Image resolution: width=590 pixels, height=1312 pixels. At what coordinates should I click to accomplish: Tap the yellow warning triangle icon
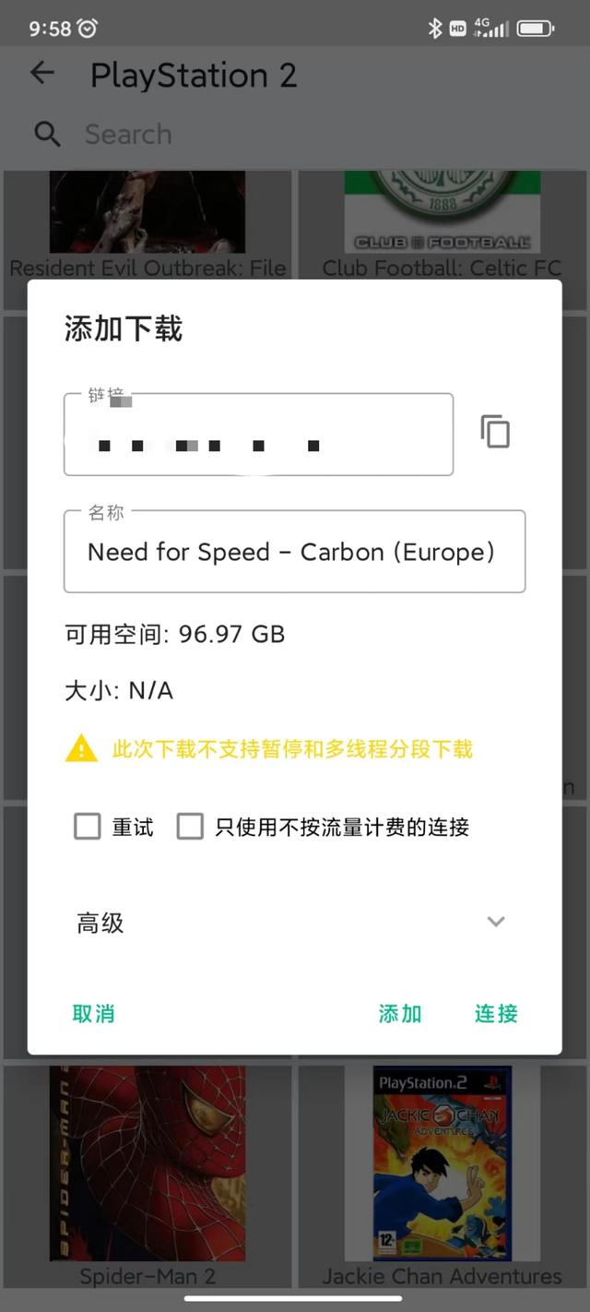(81, 748)
